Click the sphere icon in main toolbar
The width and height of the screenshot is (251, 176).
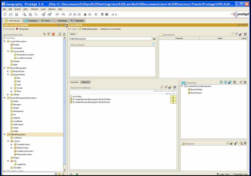tap(85, 15)
